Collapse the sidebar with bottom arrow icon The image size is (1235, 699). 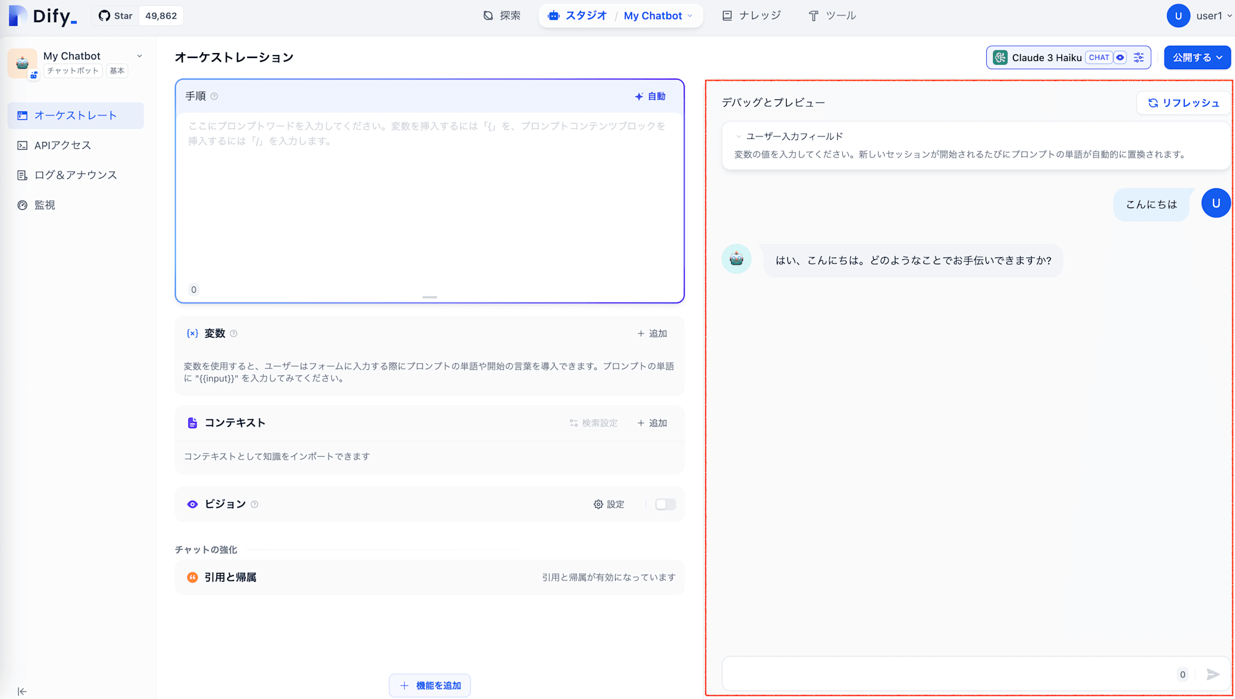point(22,691)
